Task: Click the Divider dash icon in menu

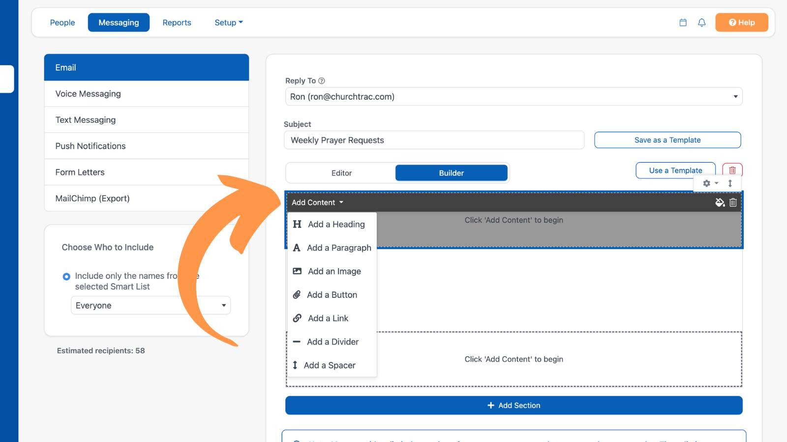Action: [x=297, y=342]
